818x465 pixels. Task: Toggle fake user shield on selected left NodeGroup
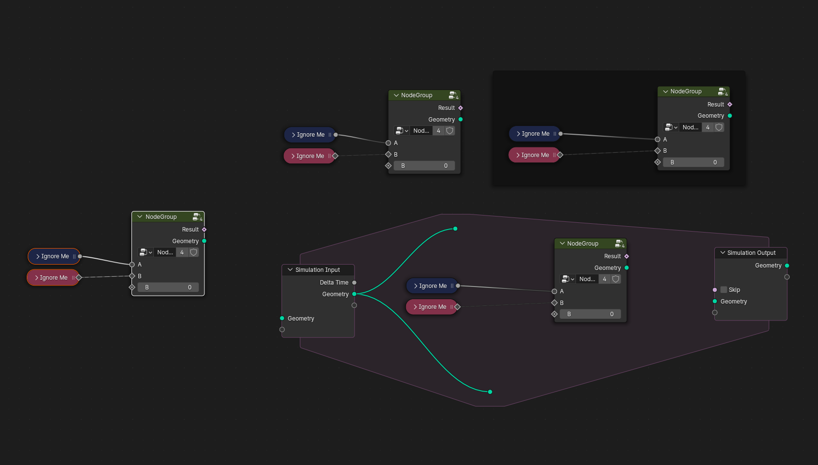[194, 252]
